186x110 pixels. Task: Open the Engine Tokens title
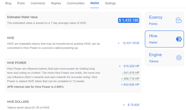[x=155, y=55]
